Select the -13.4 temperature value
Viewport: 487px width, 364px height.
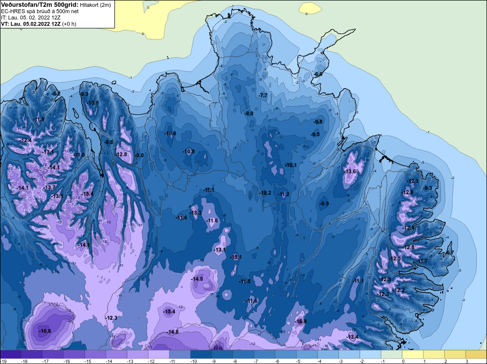(x=353, y=337)
